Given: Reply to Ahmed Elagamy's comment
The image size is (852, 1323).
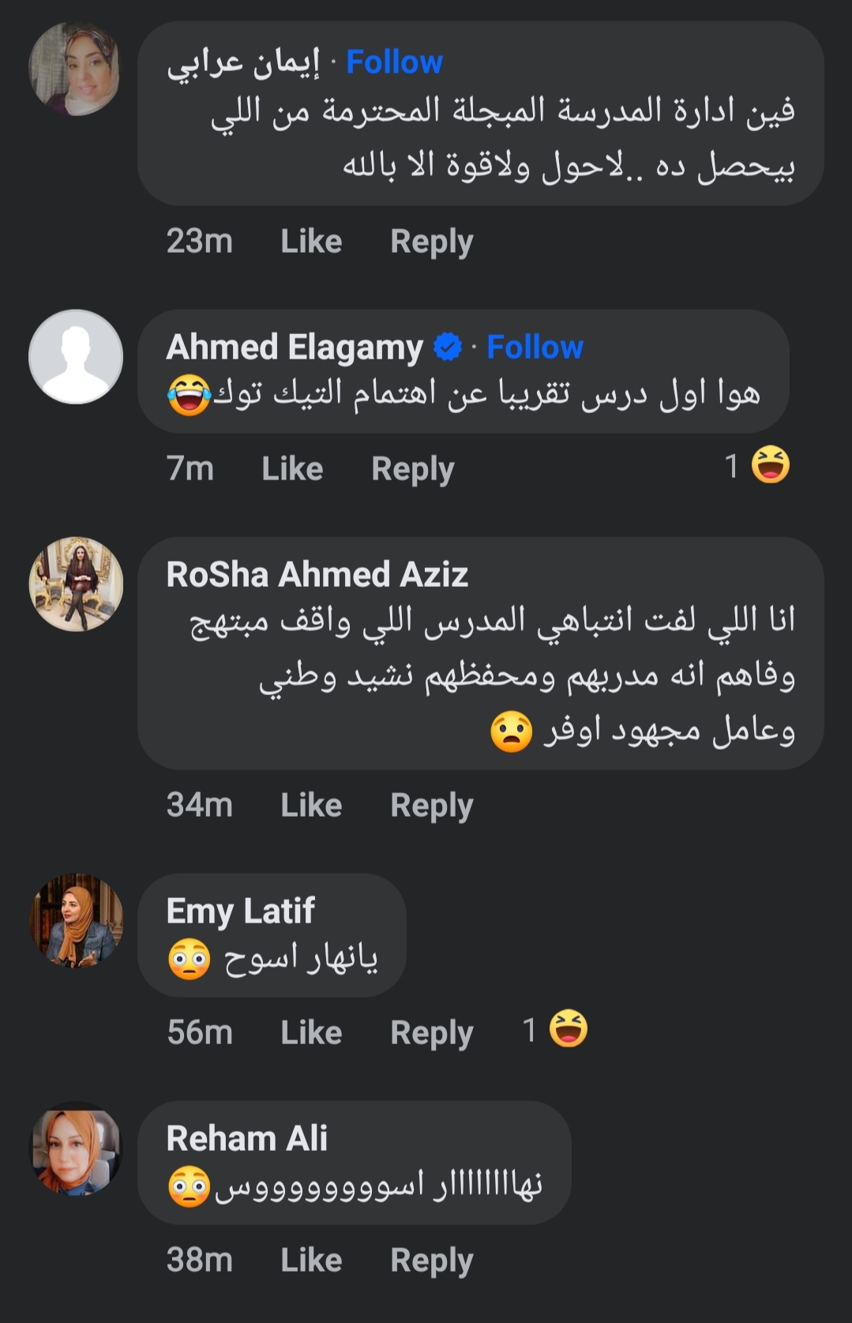Looking at the screenshot, I should click(x=412, y=469).
